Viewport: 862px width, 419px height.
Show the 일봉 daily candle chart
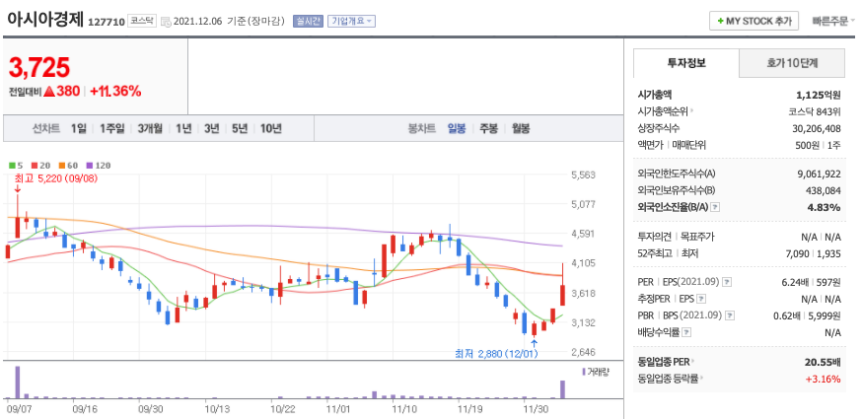click(x=457, y=129)
